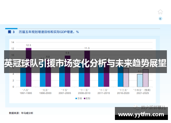Click the purple 实际 legend swatch
Viewport: 171px width, 123px height.
[x=84, y=99]
